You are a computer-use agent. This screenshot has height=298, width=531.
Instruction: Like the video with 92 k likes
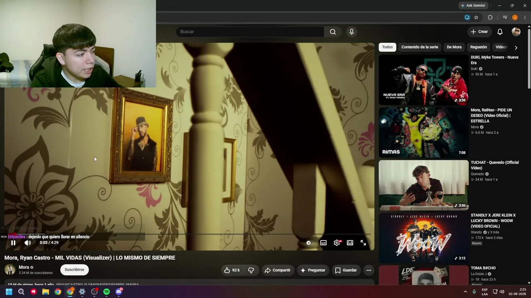pos(232,270)
